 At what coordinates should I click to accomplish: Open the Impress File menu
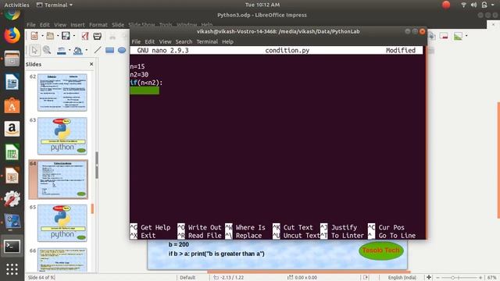(31, 25)
